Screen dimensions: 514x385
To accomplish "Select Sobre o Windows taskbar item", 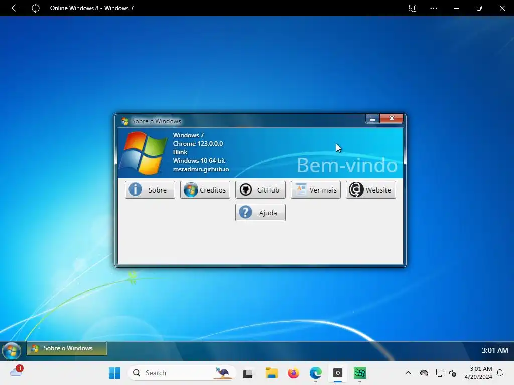I will click(x=67, y=348).
